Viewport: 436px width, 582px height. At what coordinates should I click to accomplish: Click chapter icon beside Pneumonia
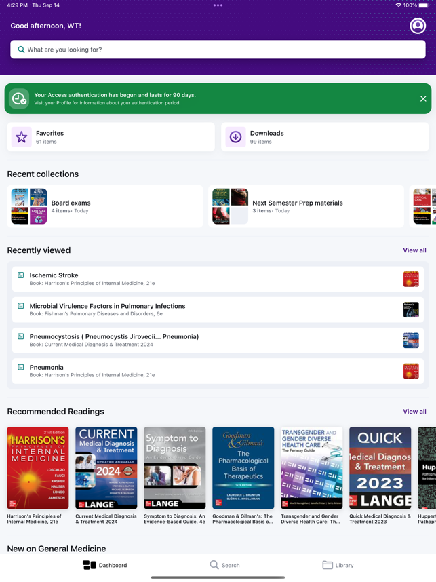21,367
